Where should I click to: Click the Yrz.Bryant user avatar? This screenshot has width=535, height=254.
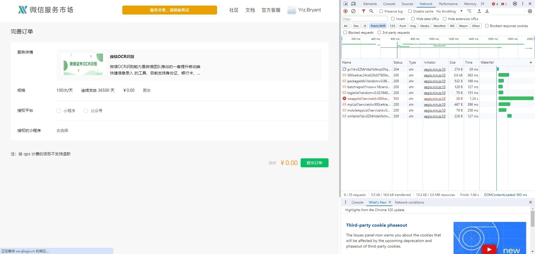pyautogui.click(x=291, y=10)
